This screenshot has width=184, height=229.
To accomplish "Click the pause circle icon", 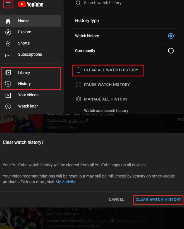I will pyautogui.click(x=78, y=85).
